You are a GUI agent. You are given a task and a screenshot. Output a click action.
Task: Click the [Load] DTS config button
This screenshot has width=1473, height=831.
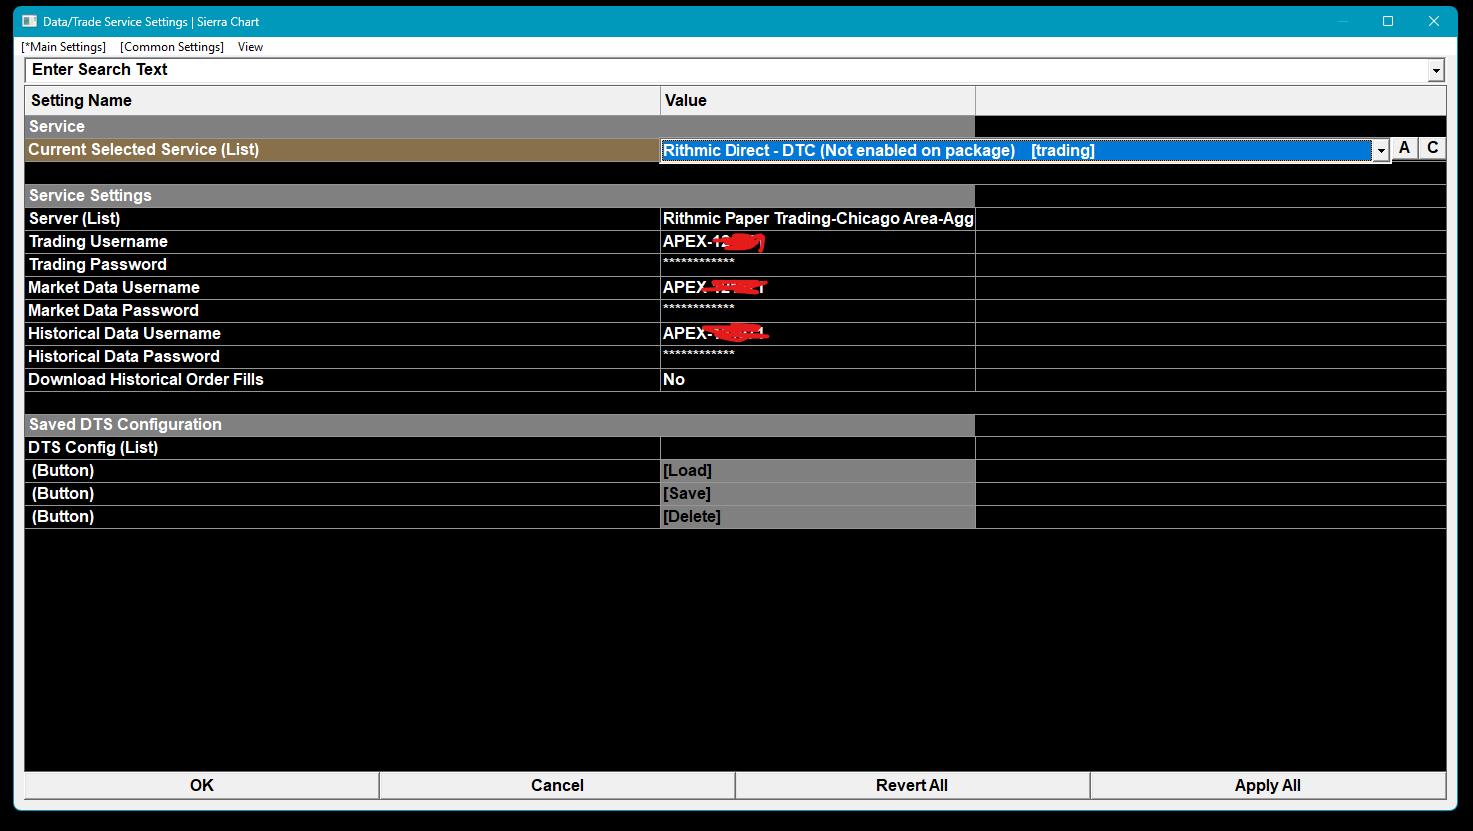click(817, 471)
